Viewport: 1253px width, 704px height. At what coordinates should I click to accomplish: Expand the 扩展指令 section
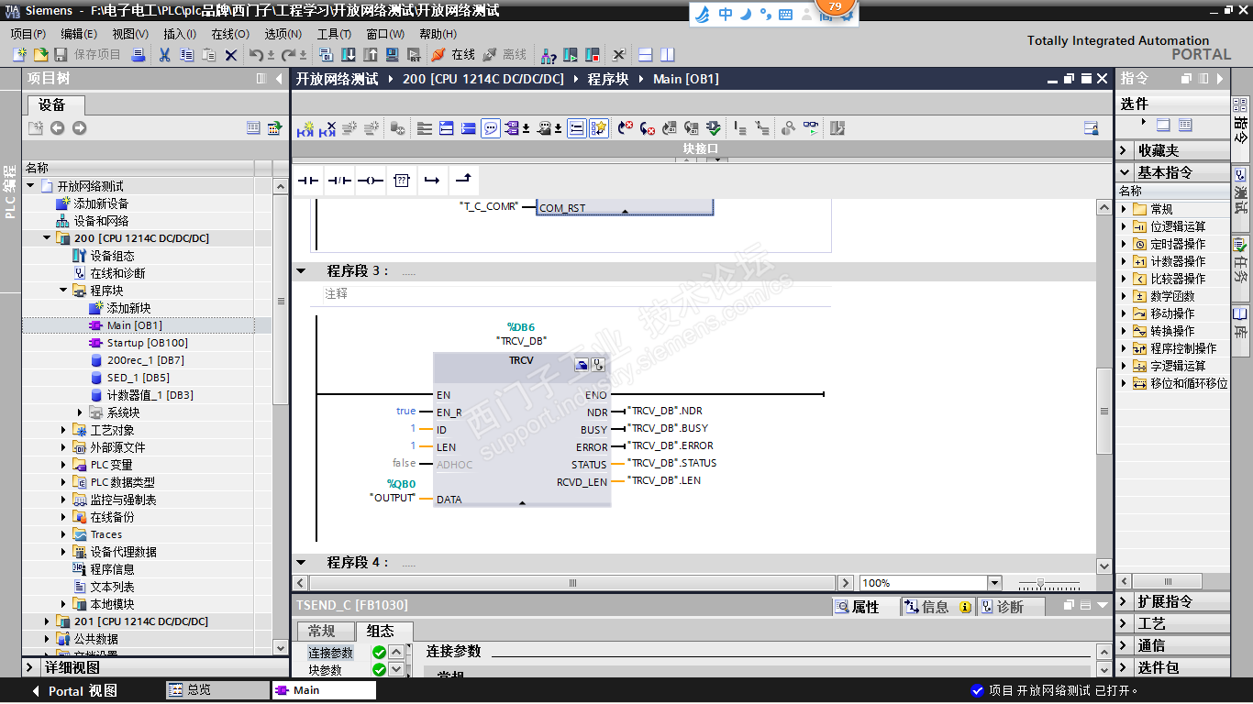click(x=1125, y=601)
